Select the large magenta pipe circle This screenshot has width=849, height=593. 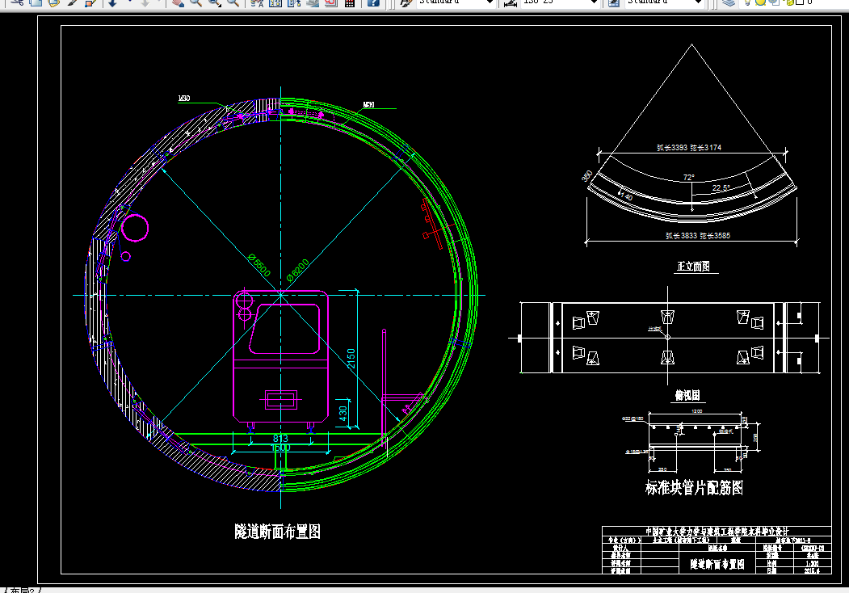pyautogui.click(x=135, y=228)
